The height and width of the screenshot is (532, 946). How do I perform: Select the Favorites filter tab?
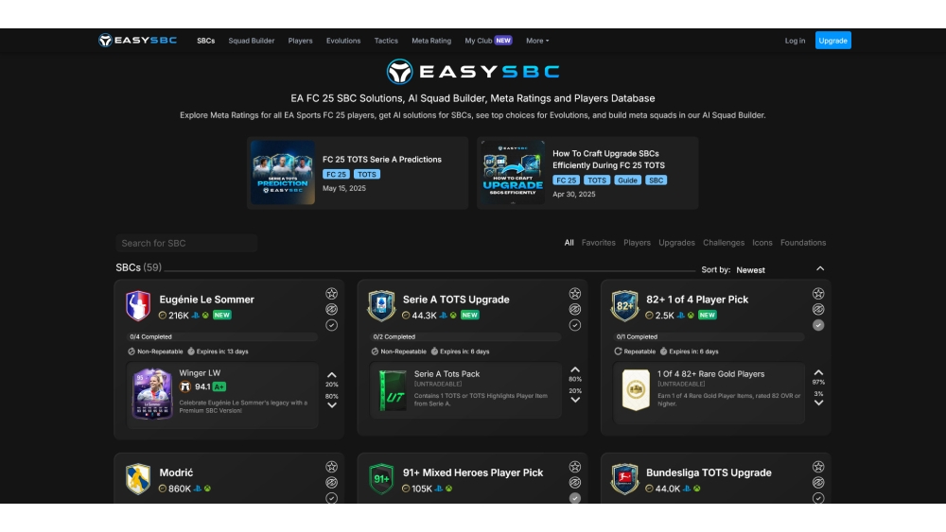(x=599, y=243)
